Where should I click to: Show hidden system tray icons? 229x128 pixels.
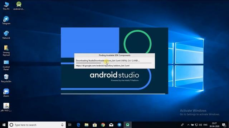click(188, 125)
